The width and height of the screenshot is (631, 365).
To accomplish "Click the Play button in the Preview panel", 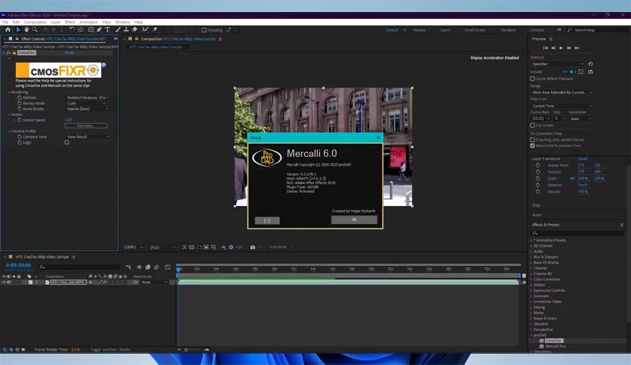I will (x=561, y=48).
